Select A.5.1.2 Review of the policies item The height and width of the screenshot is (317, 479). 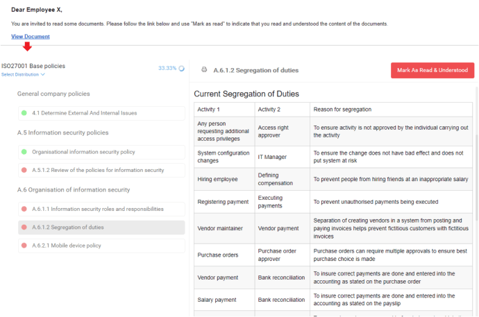[98, 170]
